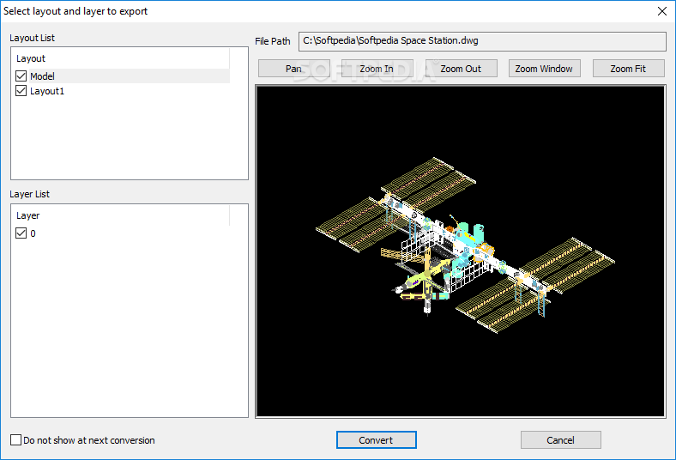Click the Zoom In button
This screenshot has height=460, width=676.
(377, 69)
